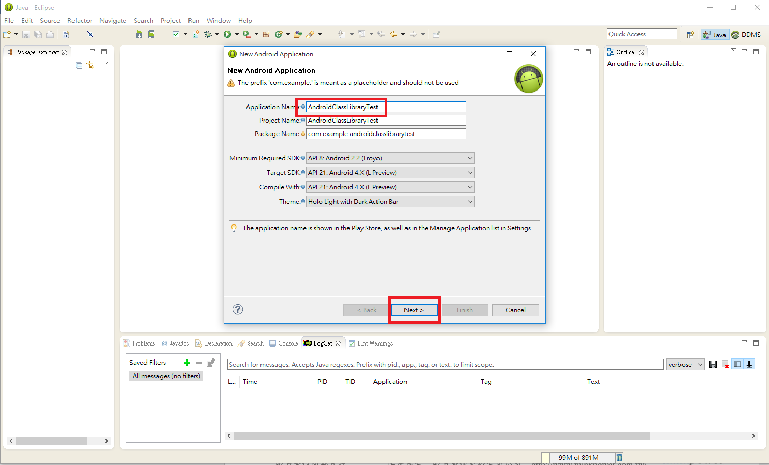Switch to the Problems tab

[139, 343]
